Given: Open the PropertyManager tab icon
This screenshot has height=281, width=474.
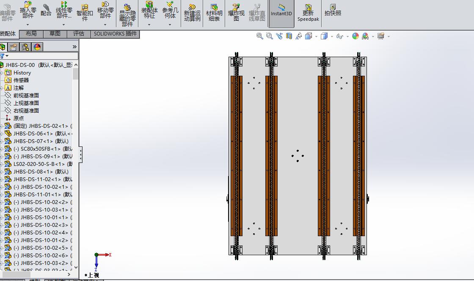Looking at the screenshot, I should point(13,47).
